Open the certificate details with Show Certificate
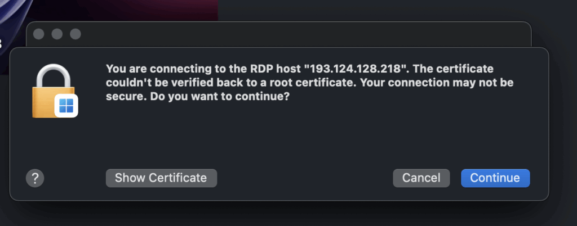 pyautogui.click(x=161, y=178)
